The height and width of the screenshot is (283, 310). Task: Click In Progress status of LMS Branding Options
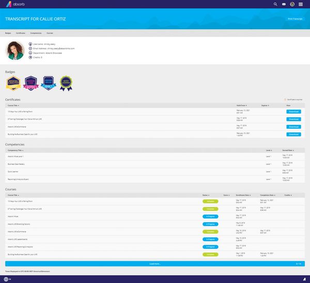click(210, 224)
